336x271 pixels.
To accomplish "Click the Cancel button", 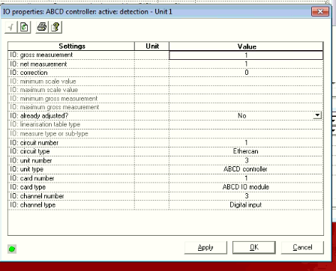I will [302, 247].
